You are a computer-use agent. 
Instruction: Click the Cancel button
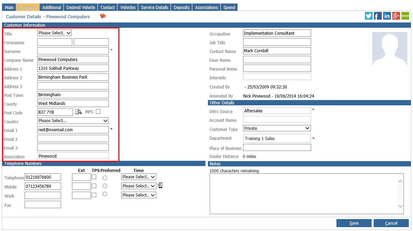tap(391, 223)
